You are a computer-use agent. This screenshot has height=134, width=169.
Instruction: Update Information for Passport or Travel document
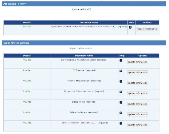pos(138,93)
